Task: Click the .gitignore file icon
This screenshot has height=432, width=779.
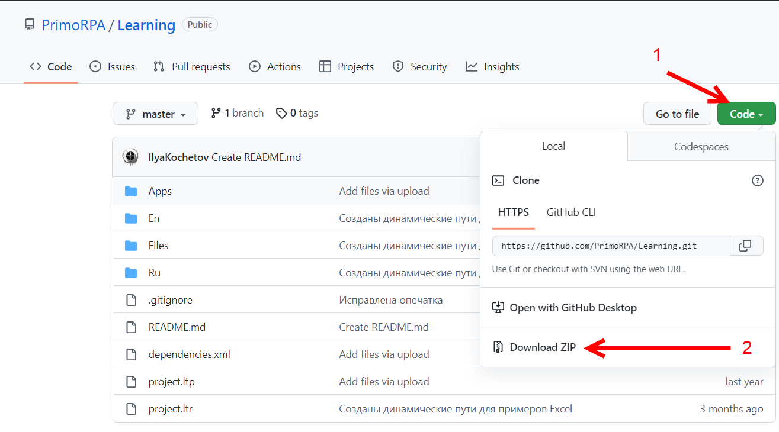Action: coord(131,300)
